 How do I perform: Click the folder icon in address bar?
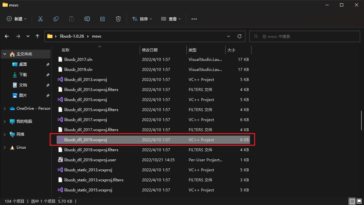pos(50,36)
